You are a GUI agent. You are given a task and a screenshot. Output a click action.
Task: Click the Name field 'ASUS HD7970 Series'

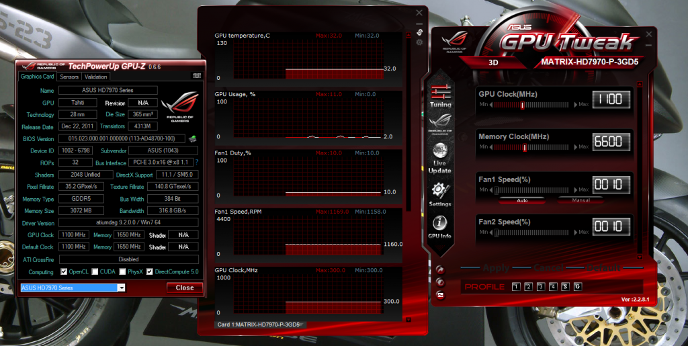click(108, 90)
